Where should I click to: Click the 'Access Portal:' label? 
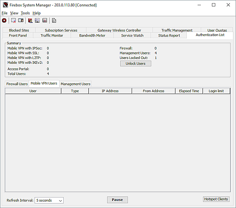point(18,69)
